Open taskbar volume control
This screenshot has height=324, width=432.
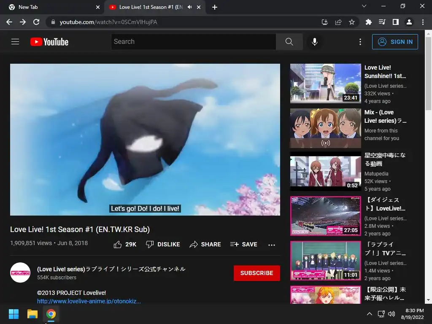391,314
